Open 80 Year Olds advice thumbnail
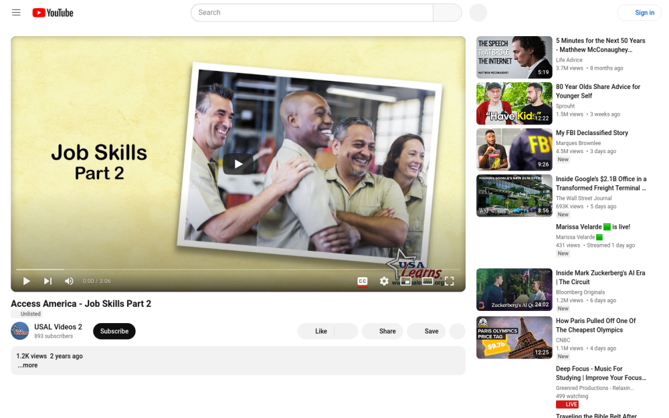 (x=514, y=103)
